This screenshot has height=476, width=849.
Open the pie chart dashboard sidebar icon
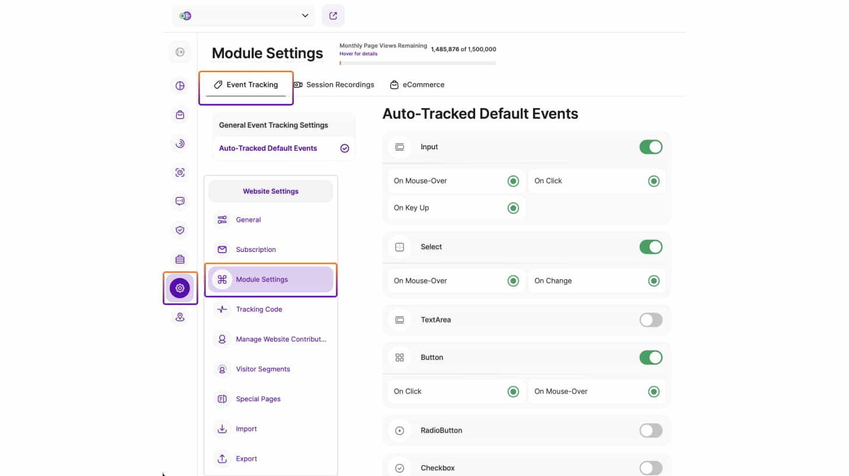coord(180,86)
